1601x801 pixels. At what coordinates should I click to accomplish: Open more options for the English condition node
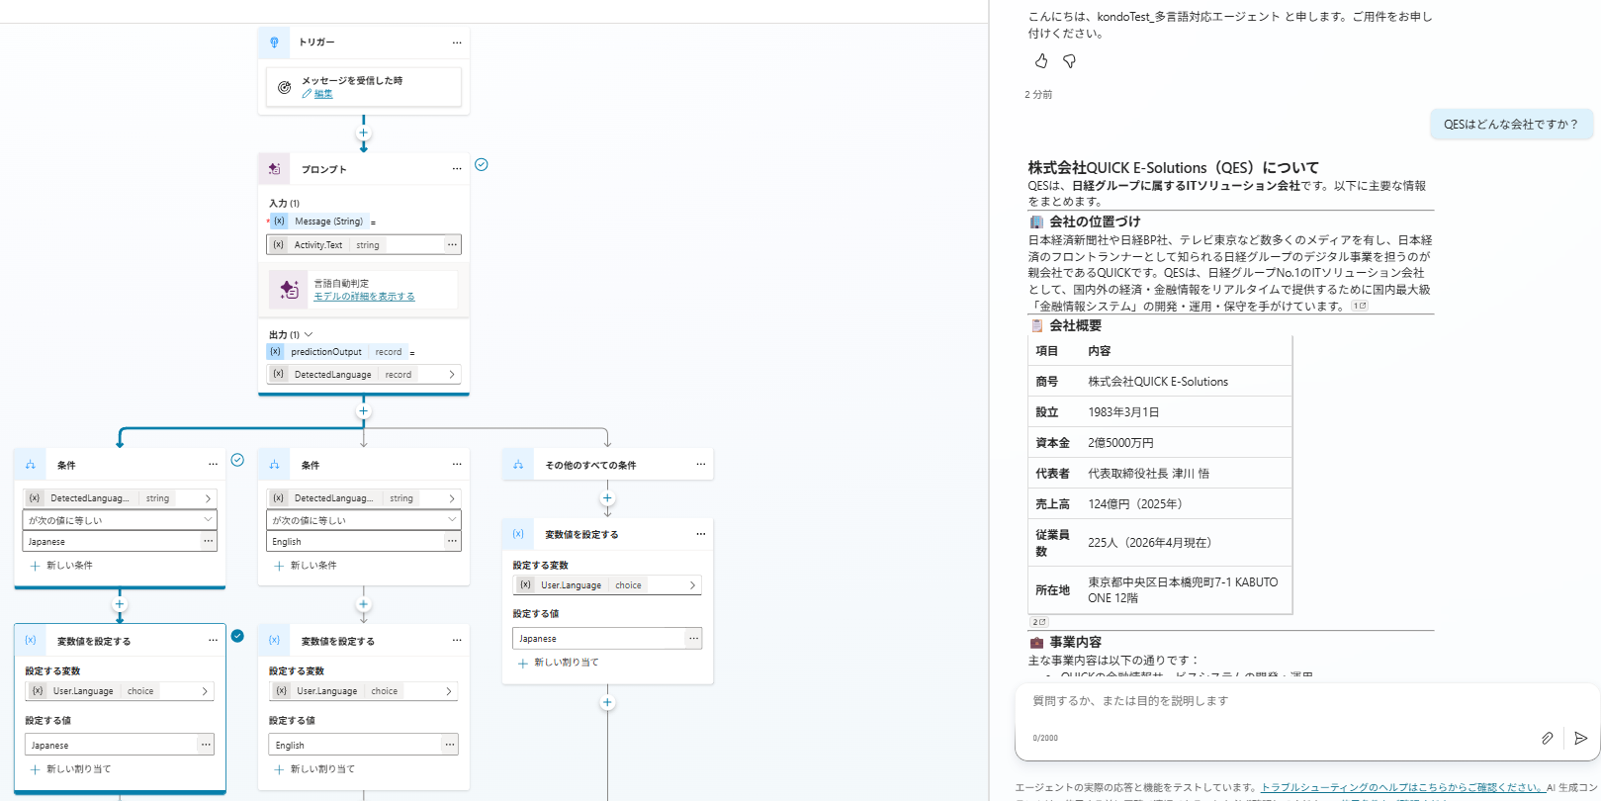[457, 465]
